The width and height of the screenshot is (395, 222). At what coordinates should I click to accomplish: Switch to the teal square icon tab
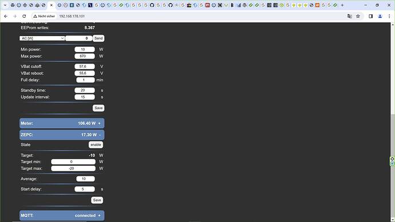72,5
